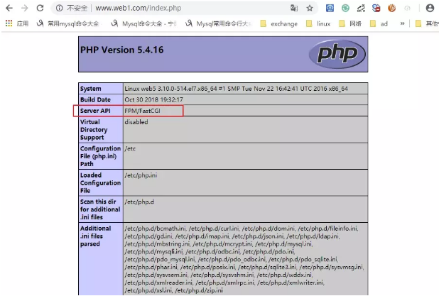Screen dimensions: 439x296
Task: Open the user profile avatar menu
Action: point(430,8)
